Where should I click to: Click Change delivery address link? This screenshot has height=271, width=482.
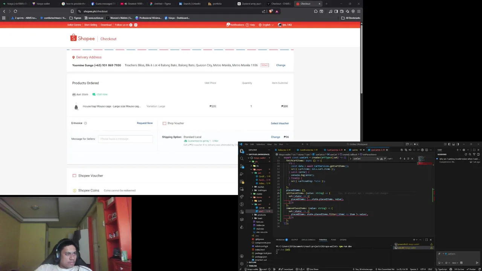(x=281, y=65)
